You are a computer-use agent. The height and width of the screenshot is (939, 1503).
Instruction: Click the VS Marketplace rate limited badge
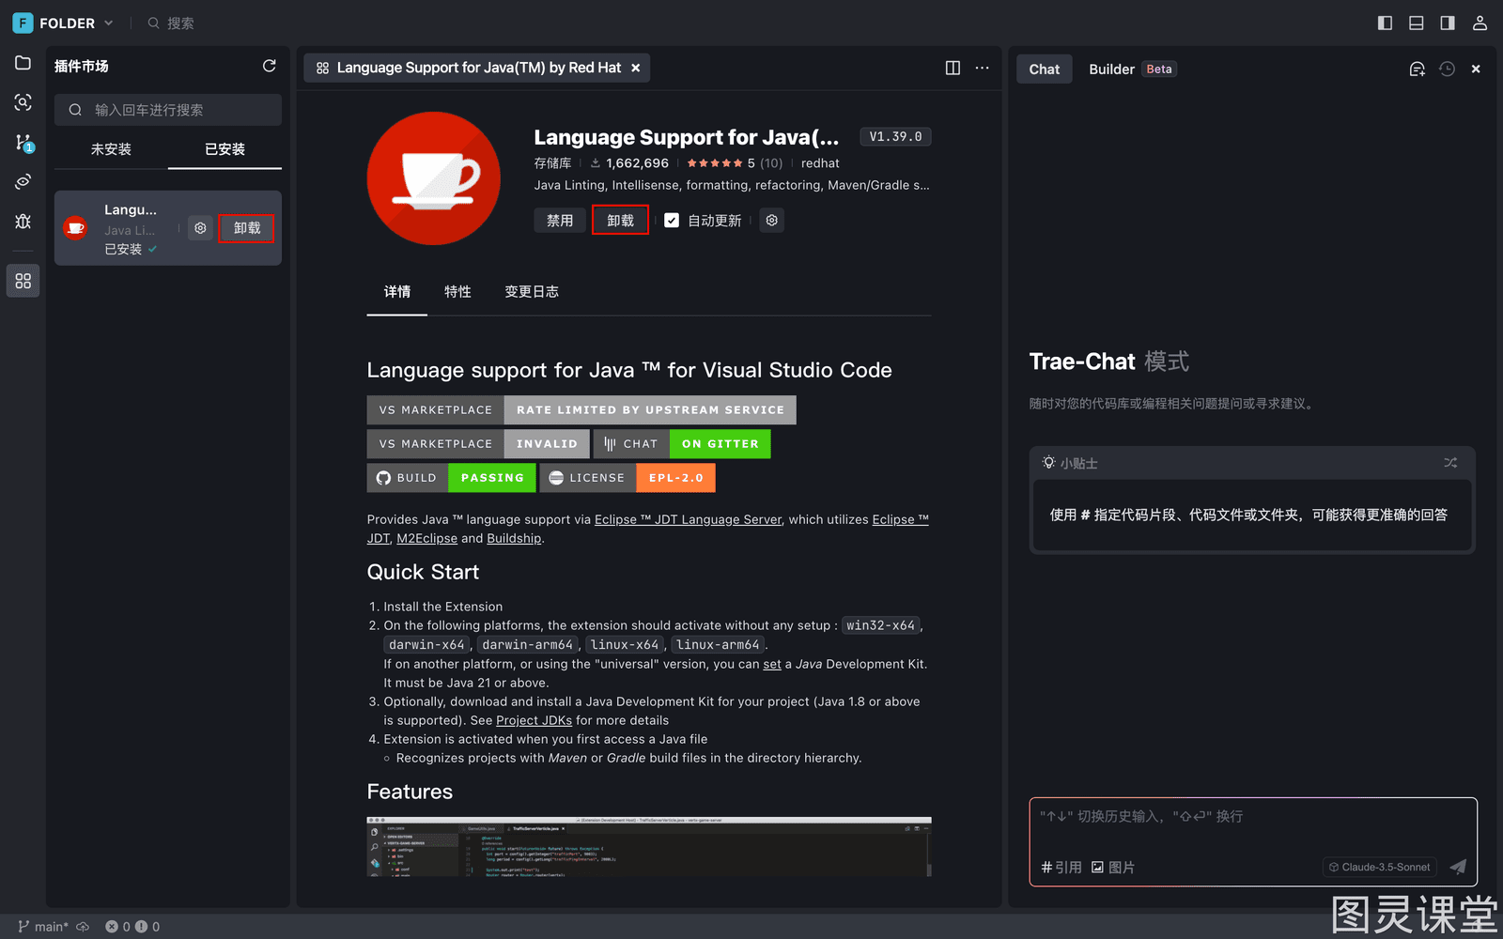(581, 409)
